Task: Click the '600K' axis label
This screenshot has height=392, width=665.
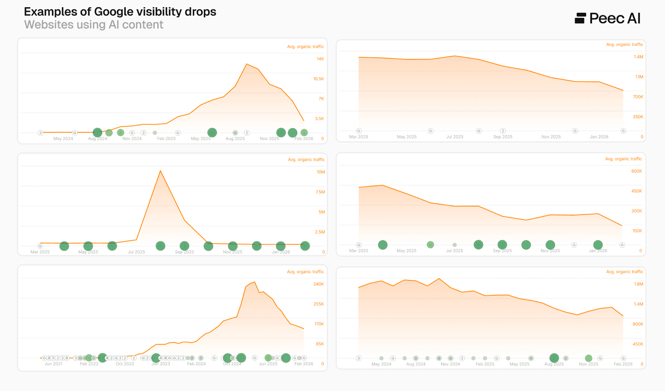Action: click(637, 171)
